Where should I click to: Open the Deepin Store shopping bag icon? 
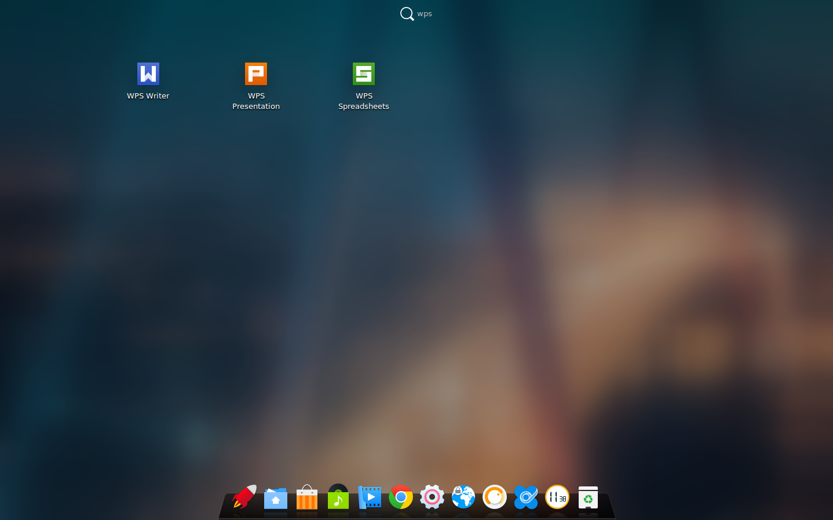pos(307,497)
